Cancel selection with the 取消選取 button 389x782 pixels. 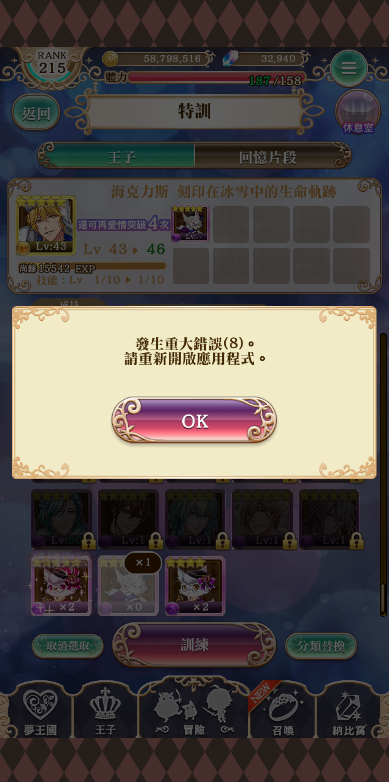(68, 646)
